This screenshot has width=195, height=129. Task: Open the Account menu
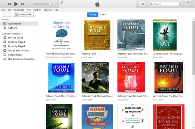[47, 10]
